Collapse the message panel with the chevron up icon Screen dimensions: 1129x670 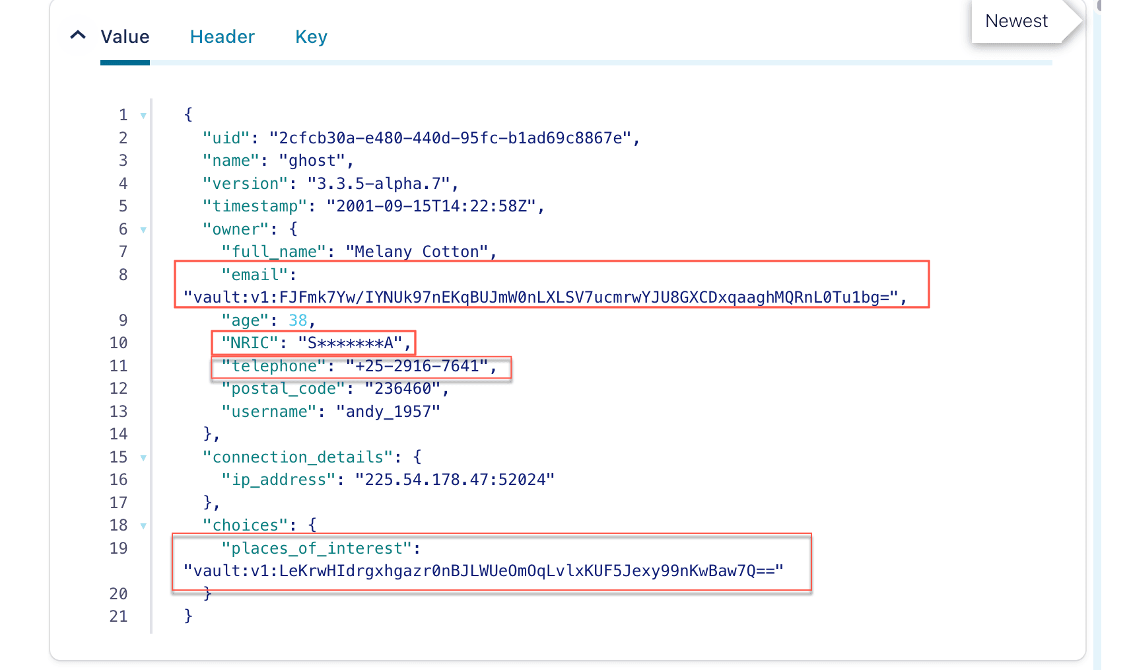click(x=78, y=35)
